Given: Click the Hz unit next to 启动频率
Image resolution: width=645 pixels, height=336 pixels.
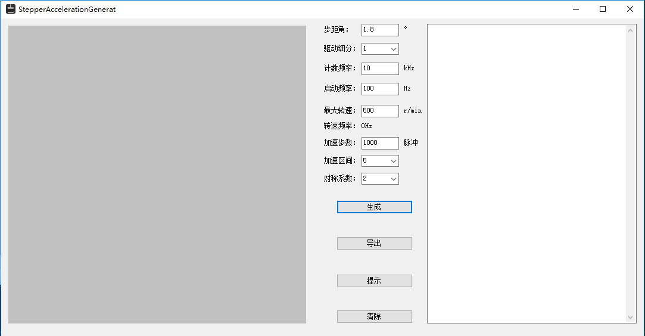Looking at the screenshot, I should [x=407, y=88].
